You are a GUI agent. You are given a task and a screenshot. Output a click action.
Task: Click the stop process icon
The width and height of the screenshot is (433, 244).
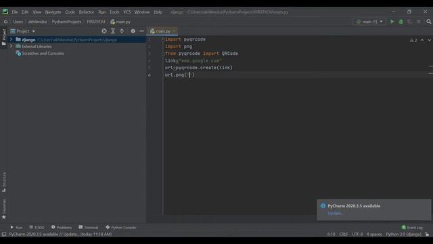pos(419,22)
